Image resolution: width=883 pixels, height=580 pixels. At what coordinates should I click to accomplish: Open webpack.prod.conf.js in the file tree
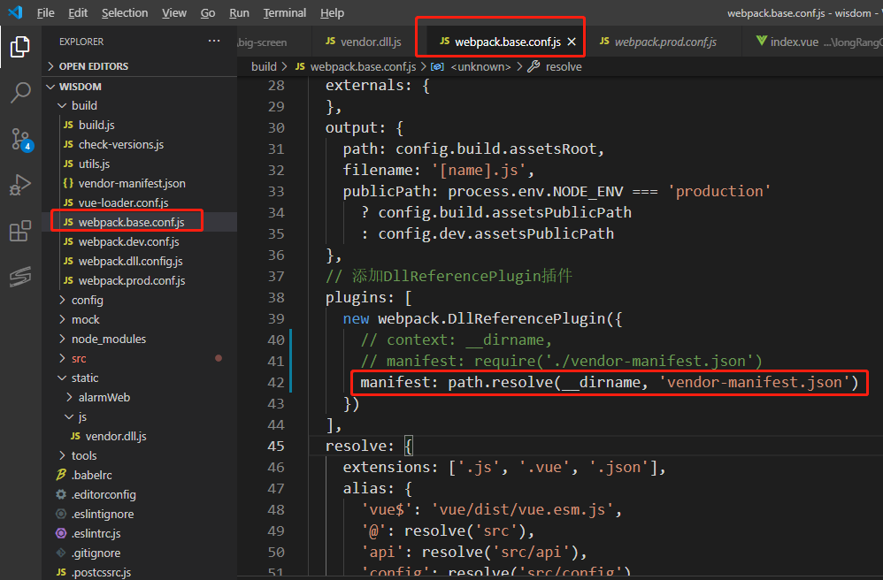(x=139, y=281)
